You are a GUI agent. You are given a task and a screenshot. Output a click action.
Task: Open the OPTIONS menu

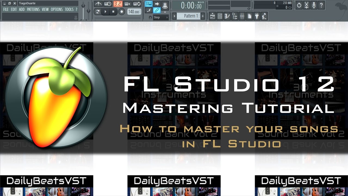tap(57, 9)
